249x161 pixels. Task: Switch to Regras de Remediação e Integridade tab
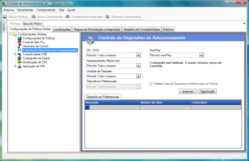pyautogui.click(x=97, y=29)
